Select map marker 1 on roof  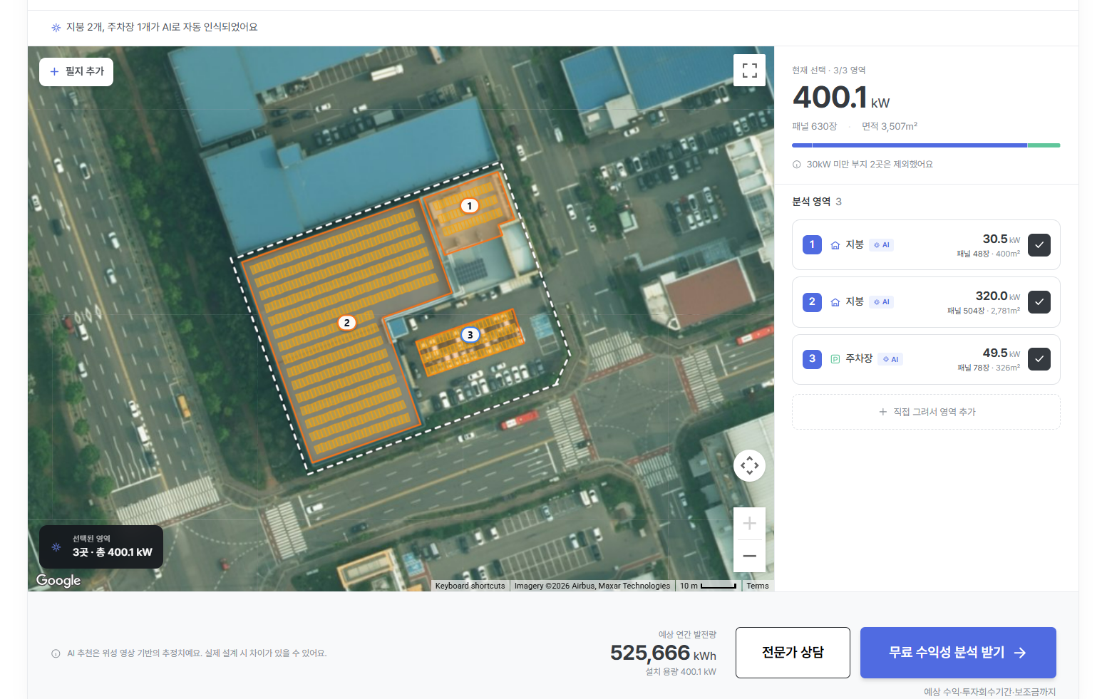pyautogui.click(x=469, y=206)
